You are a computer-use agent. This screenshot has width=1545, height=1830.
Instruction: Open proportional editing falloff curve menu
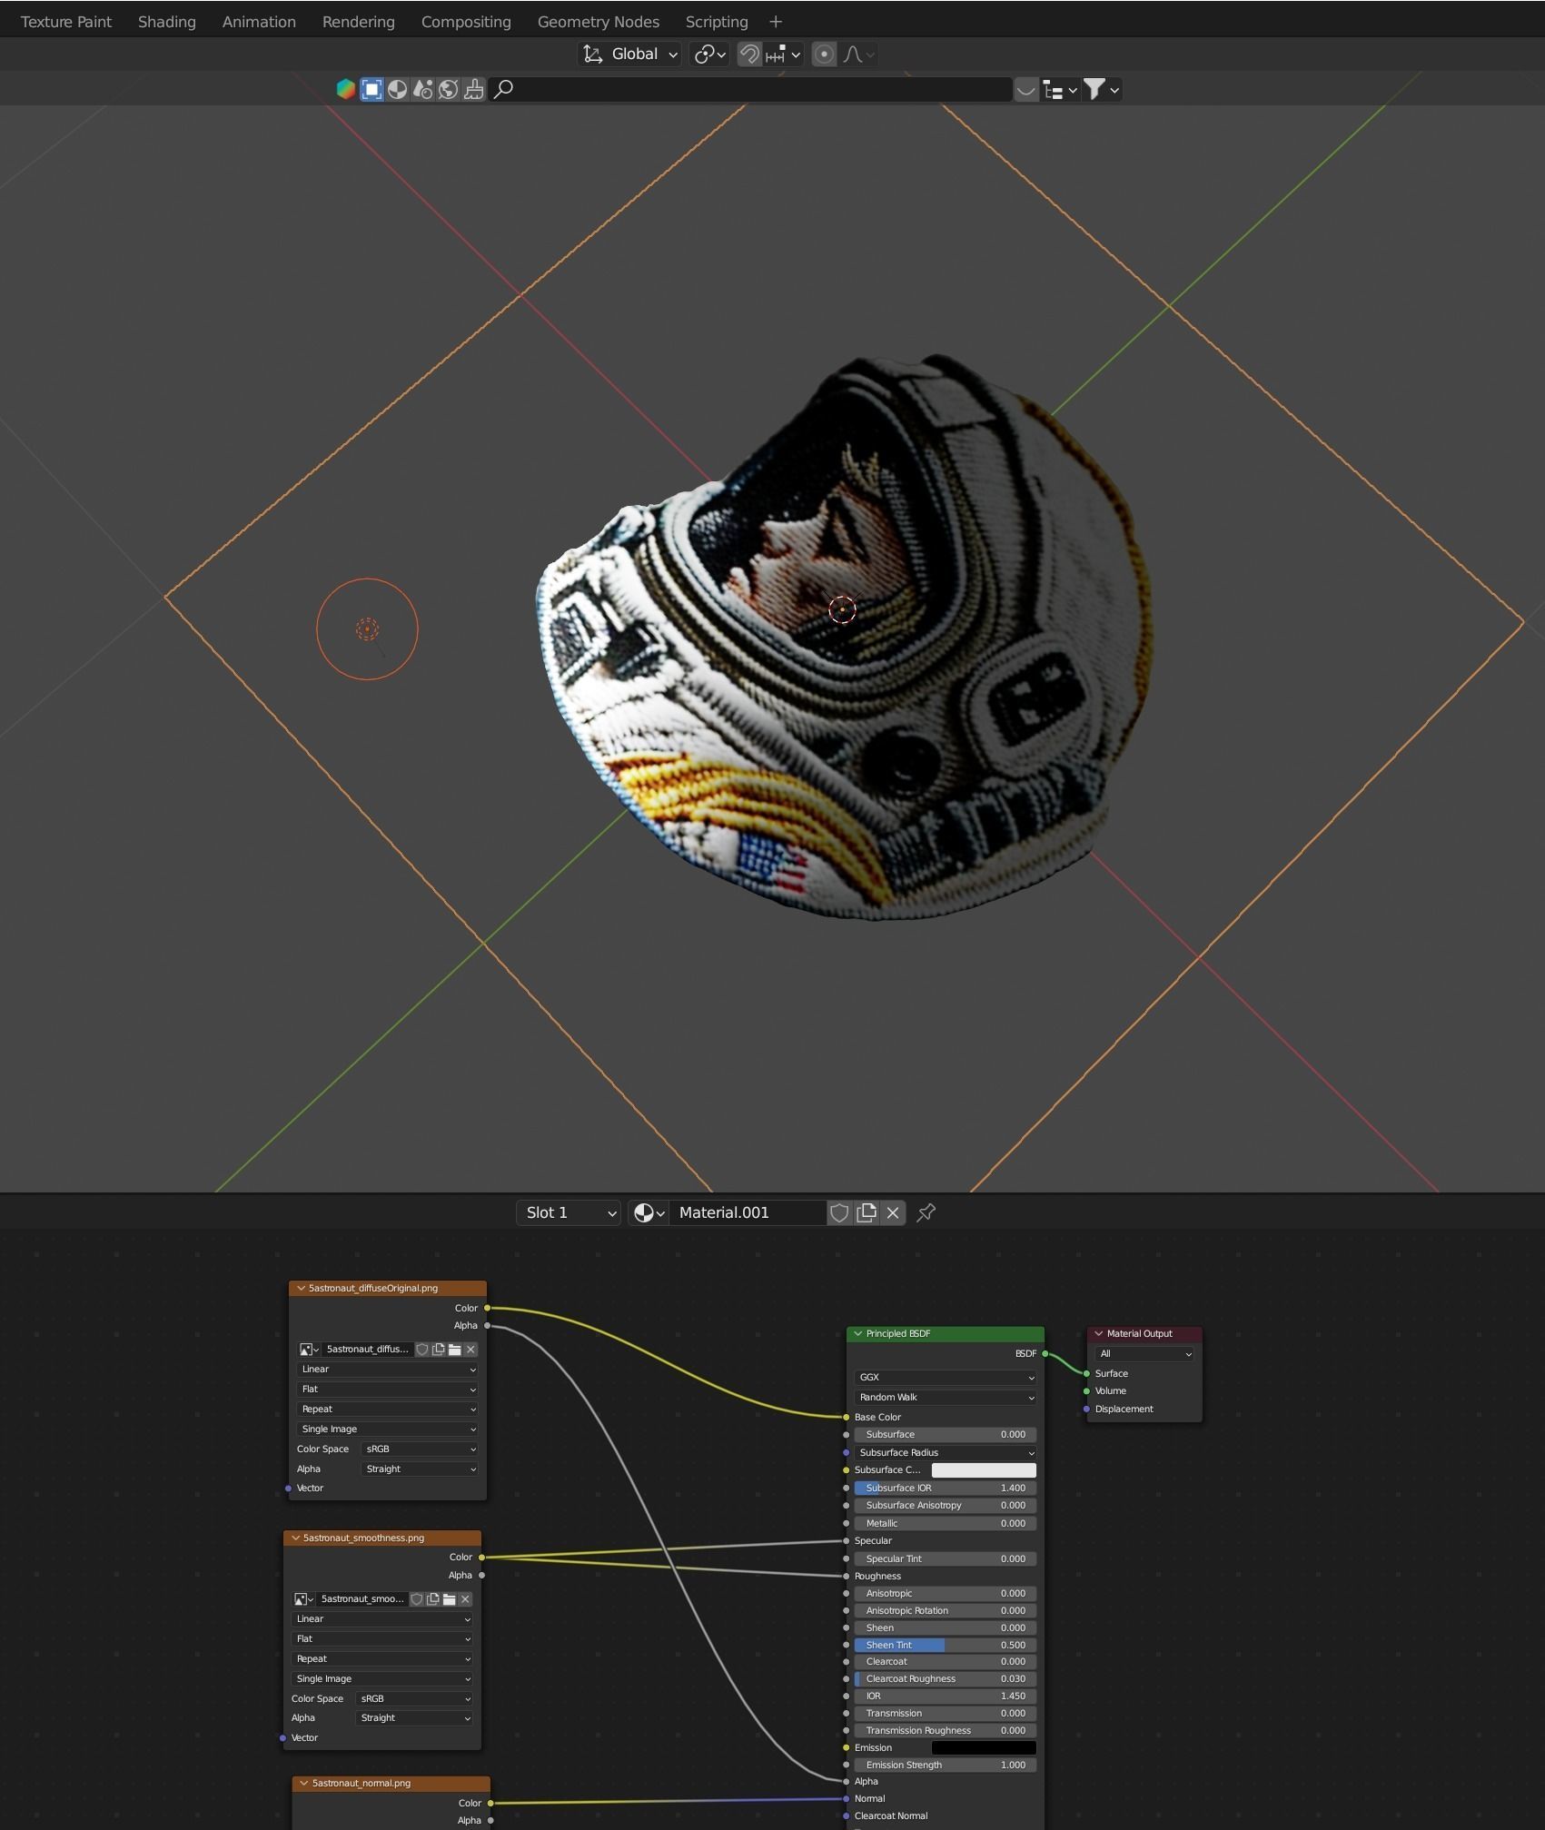(858, 54)
